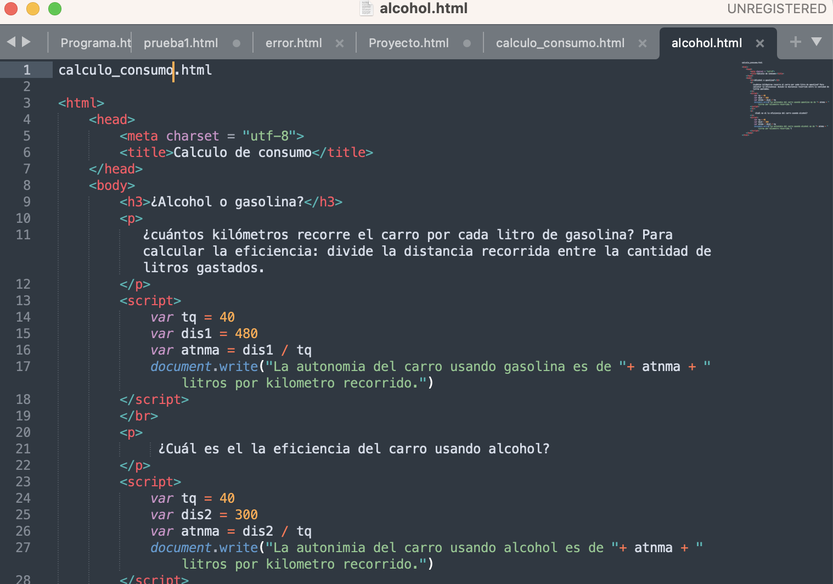The image size is (833, 584).
Task: Navigate to next tab arrow
Action: (26, 42)
